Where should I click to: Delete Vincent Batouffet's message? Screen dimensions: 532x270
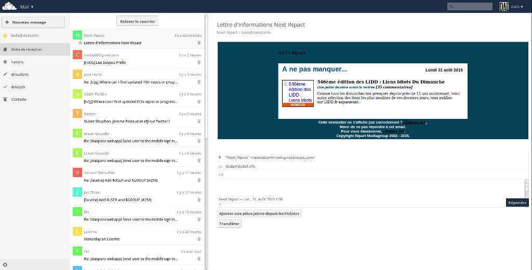199,180
